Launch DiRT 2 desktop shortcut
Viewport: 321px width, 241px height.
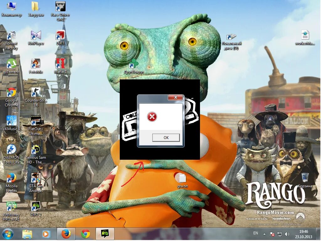[x=36, y=209]
